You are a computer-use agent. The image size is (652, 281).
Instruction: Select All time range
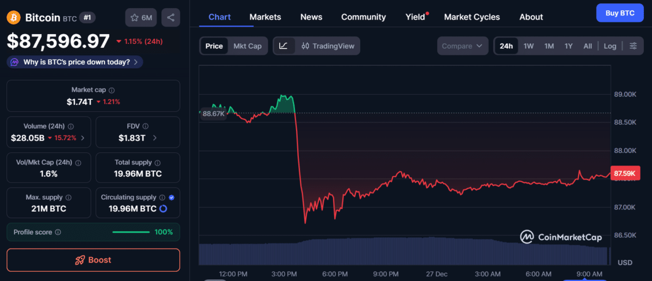pyautogui.click(x=588, y=46)
